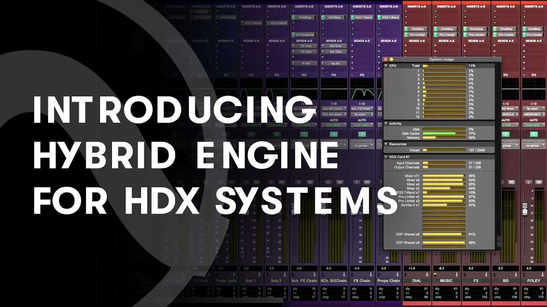Viewport: 547px width, 307px height.
Task: Click the DIAL delay cmp value 90
Action: coord(426,296)
